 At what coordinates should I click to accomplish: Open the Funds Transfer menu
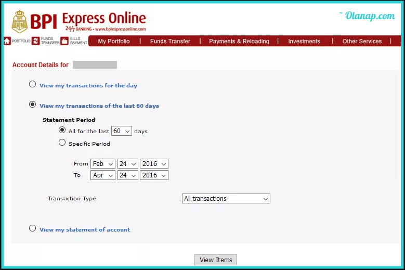click(x=170, y=41)
